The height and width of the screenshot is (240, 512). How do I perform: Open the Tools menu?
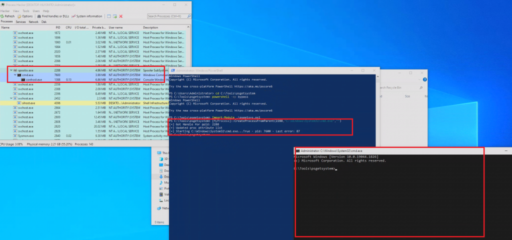tap(25, 10)
